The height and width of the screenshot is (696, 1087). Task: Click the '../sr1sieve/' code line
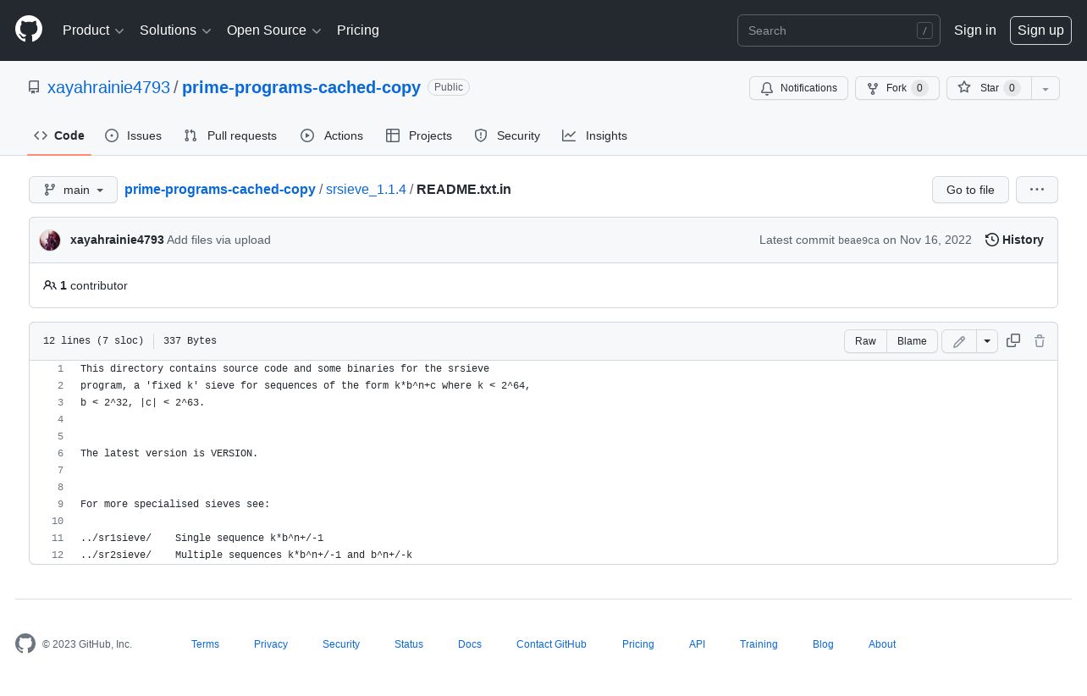201,539
